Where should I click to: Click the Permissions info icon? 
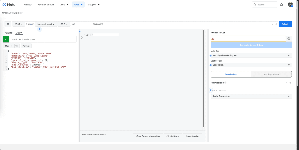(x=225, y=83)
